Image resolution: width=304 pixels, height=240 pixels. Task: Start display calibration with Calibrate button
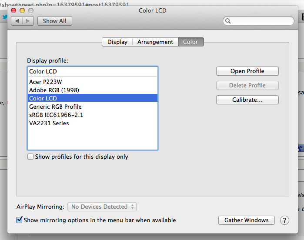[247, 100]
